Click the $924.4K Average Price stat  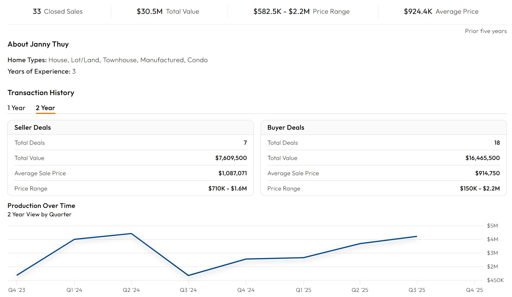441,11
